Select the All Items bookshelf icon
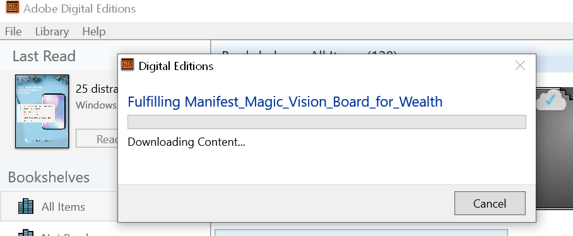 pyautogui.click(x=26, y=206)
